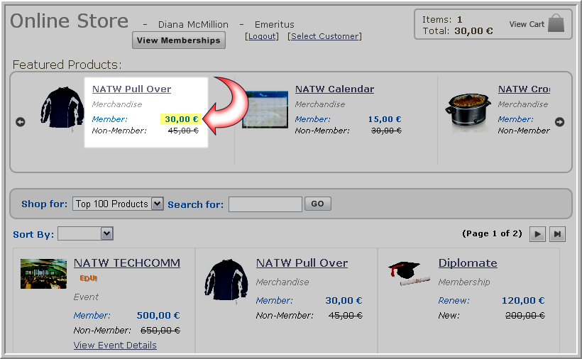Viewport: 582px width, 359px height.
Task: Click the cart Total 30,00 € text
Action: pos(458,31)
